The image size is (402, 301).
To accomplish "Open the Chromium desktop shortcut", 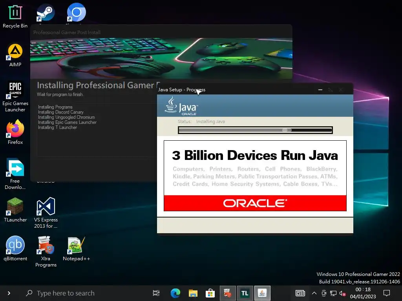I will (76, 12).
